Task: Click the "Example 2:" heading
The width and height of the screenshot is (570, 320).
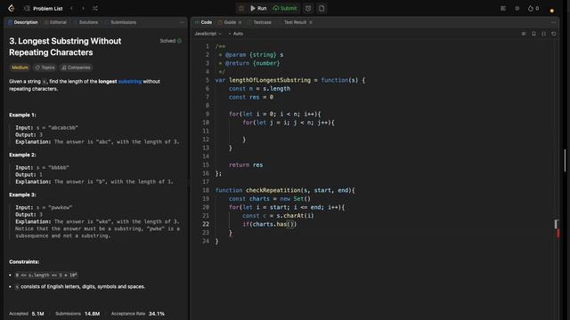Action: tap(22, 155)
